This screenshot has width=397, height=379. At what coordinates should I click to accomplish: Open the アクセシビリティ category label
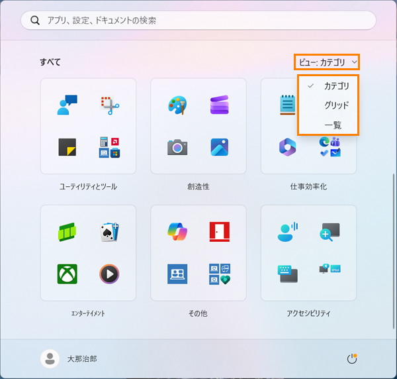(308, 313)
